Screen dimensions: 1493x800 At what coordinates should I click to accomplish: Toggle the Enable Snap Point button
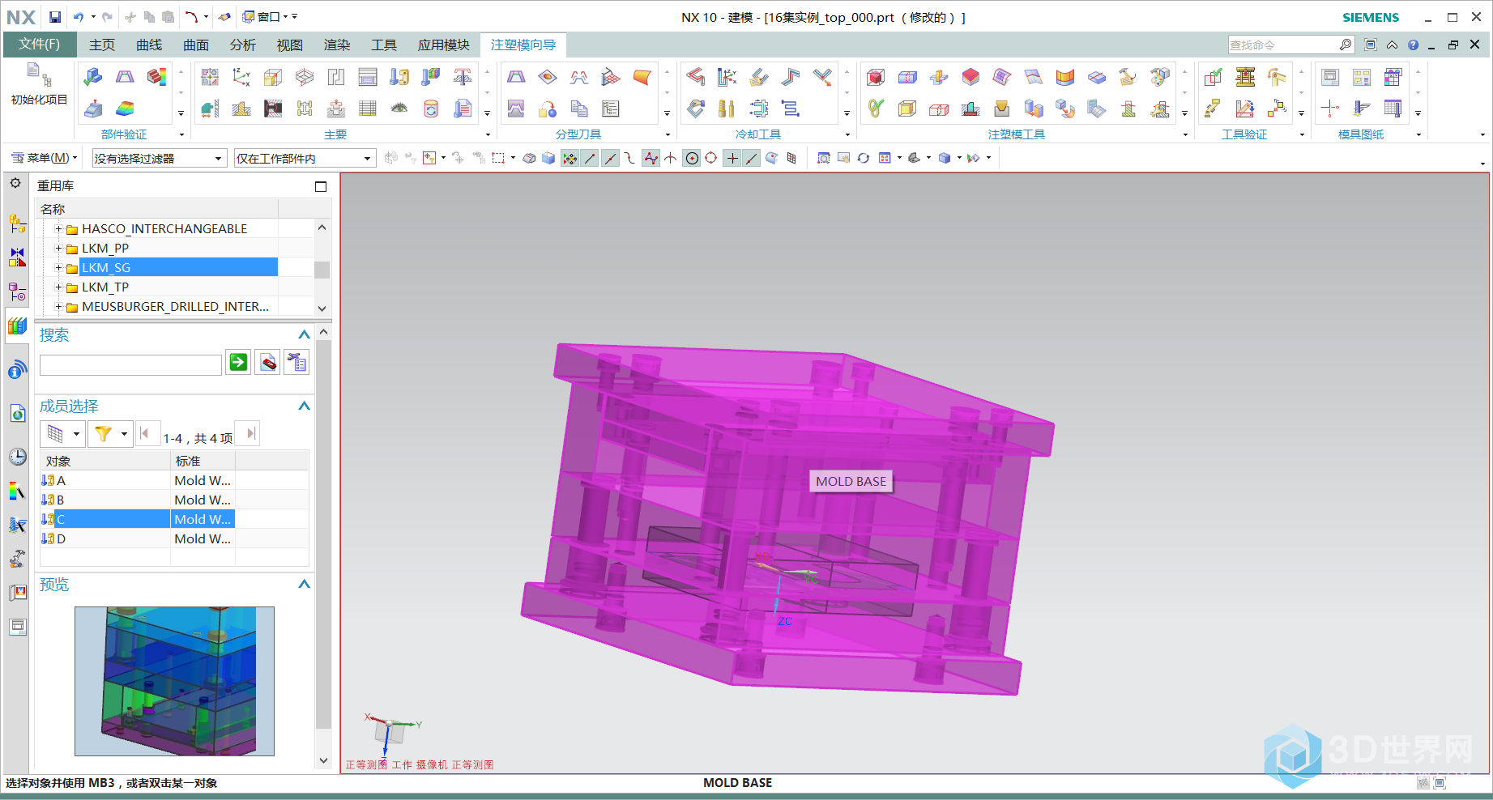(x=570, y=159)
